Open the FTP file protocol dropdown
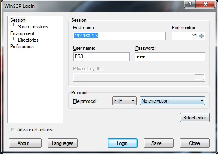Viewport: 218px width, 154px height. pos(124,101)
